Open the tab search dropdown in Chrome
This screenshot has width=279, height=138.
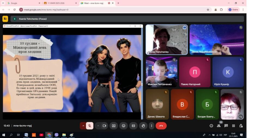pos(3,3)
